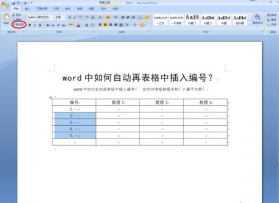Screen dimensions: 279x203
Task: Toggle underline with the U button
Action: [40, 25]
